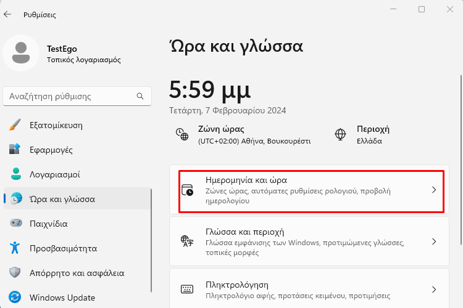Click the Ζώνες ώρας, αυτόματες ρυθμίσεις description
Viewport: 463px width, 308px height.
(x=298, y=196)
